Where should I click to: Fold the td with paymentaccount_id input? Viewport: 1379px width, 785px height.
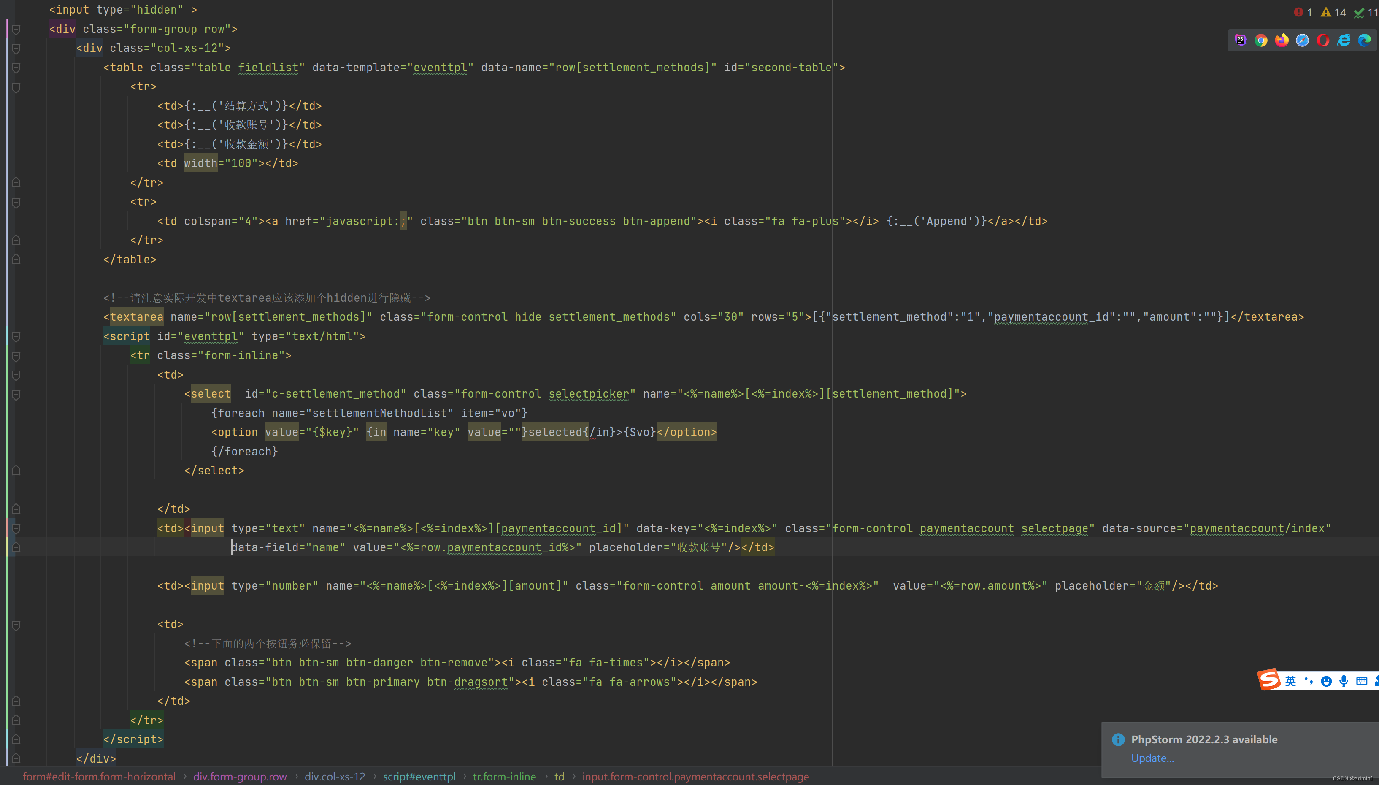pos(16,528)
